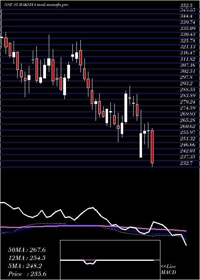Click the 269.93 price axis label
The width and height of the screenshot is (200, 280).
click(188, 114)
